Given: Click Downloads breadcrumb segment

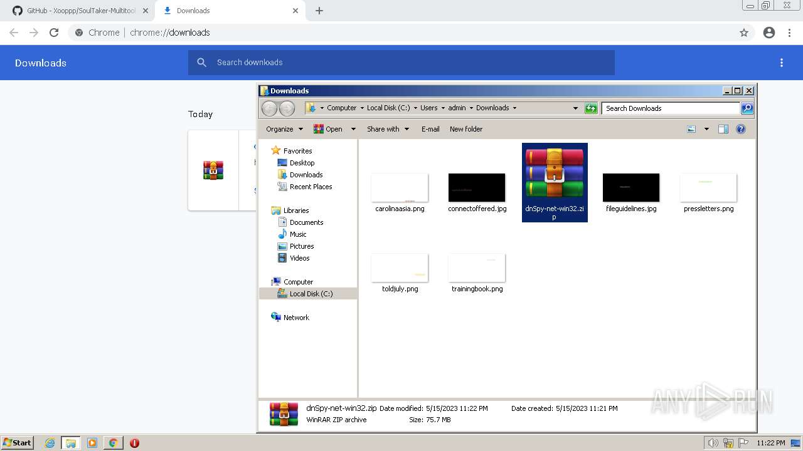Looking at the screenshot, I should [x=492, y=108].
